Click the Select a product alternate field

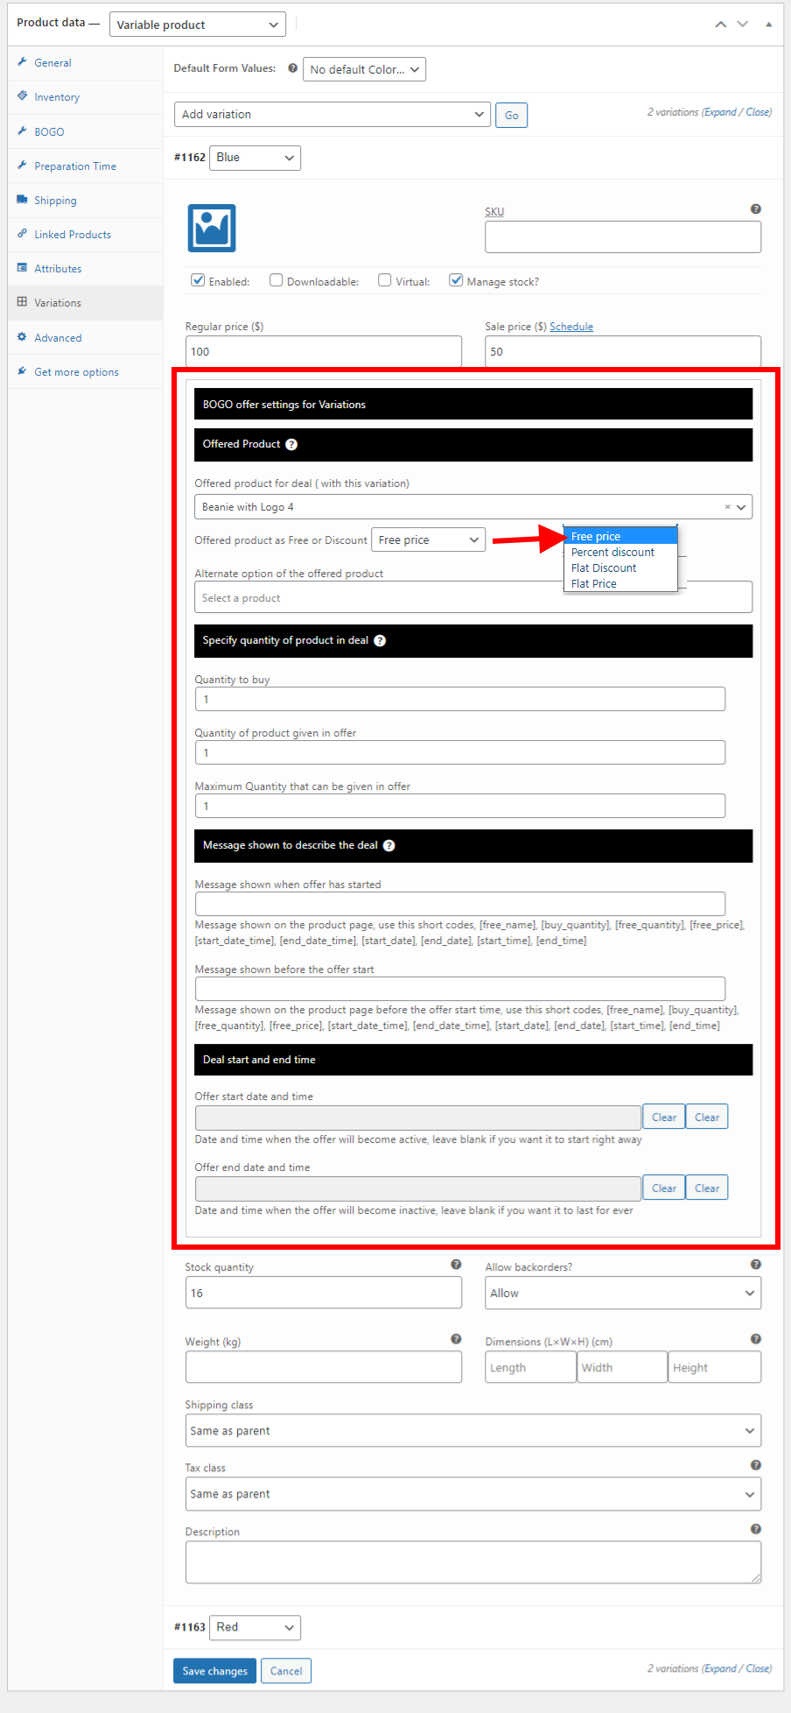pyautogui.click(x=473, y=598)
